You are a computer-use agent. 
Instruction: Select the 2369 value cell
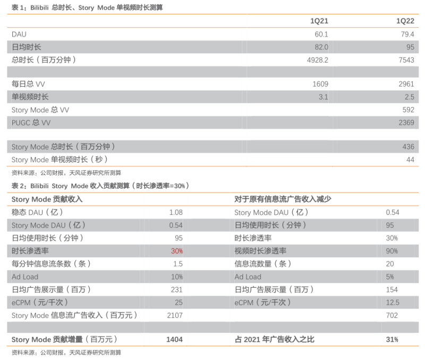pyautogui.click(x=405, y=122)
